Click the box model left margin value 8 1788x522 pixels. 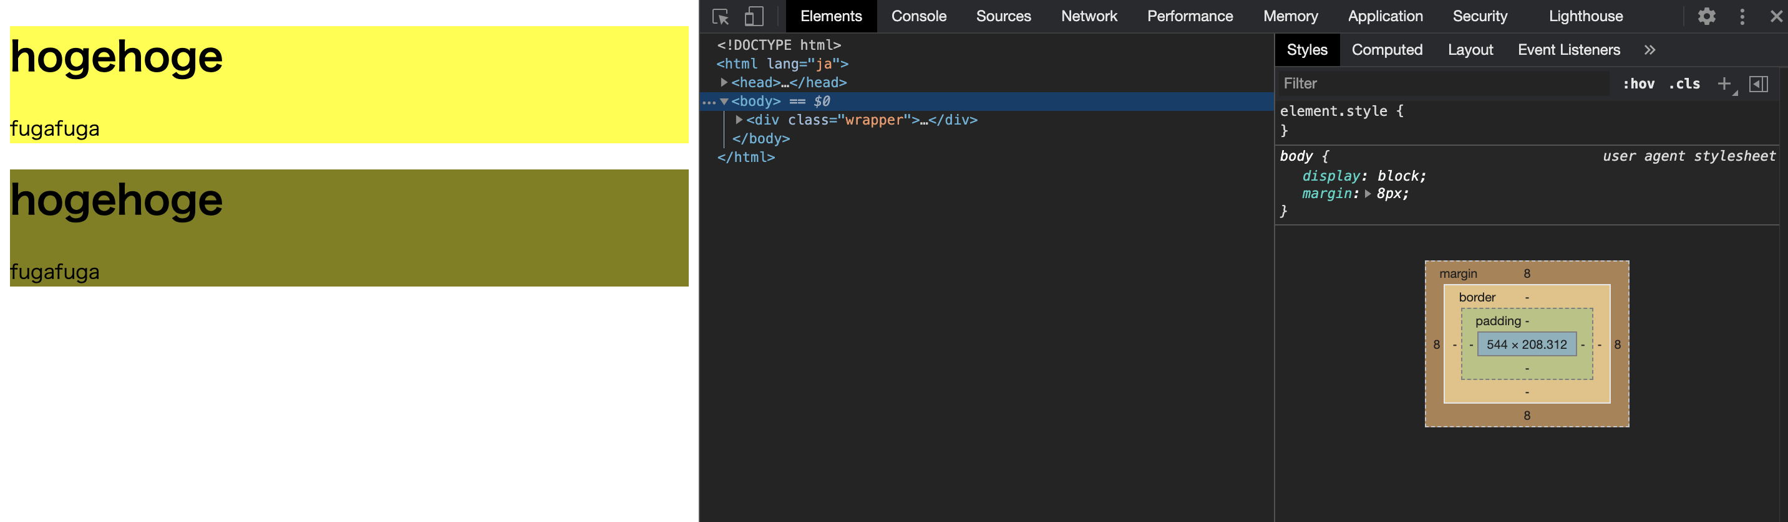[x=1436, y=344]
